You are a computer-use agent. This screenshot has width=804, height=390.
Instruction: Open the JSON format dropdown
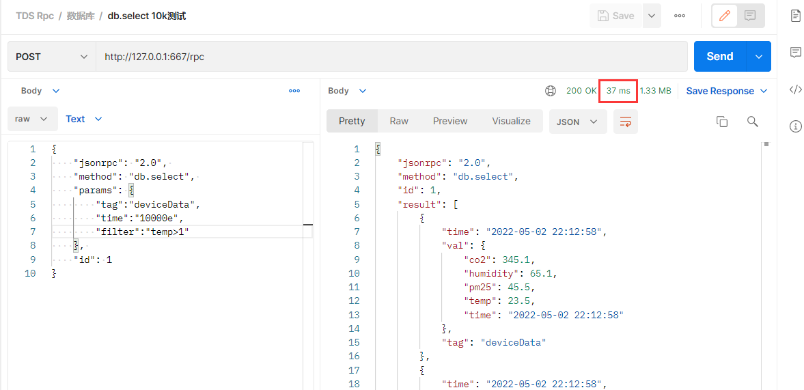tap(578, 122)
